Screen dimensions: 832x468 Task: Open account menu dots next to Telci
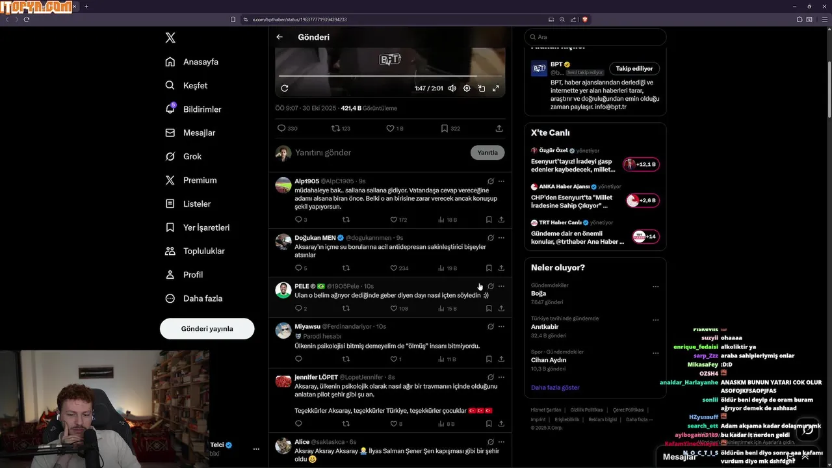pos(256,449)
